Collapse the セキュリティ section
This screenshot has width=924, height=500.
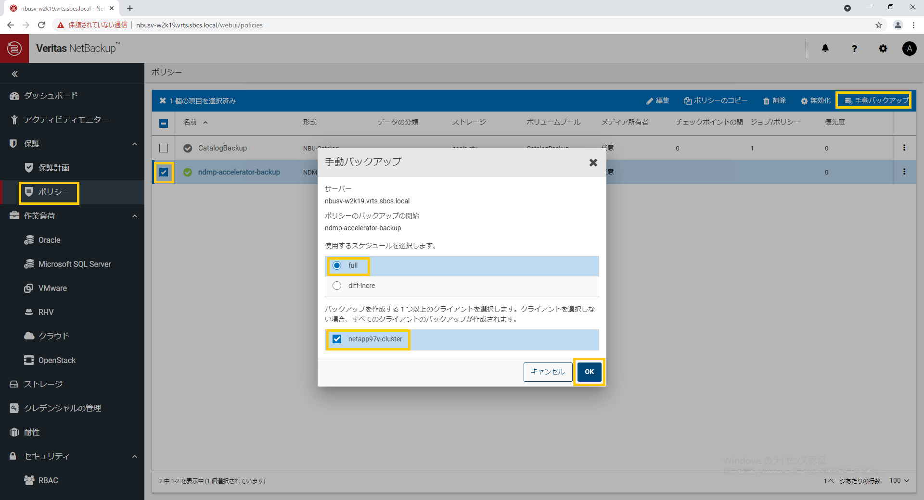(x=135, y=456)
